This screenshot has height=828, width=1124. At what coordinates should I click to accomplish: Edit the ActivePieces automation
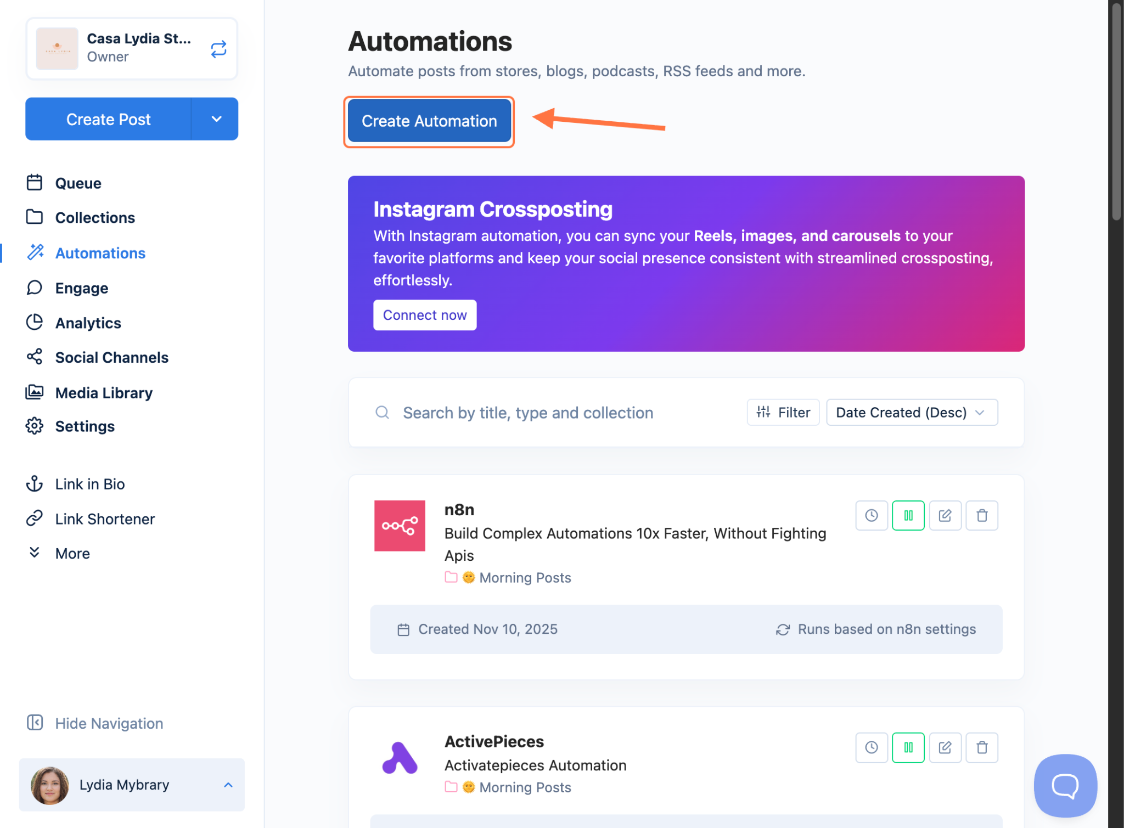click(945, 747)
